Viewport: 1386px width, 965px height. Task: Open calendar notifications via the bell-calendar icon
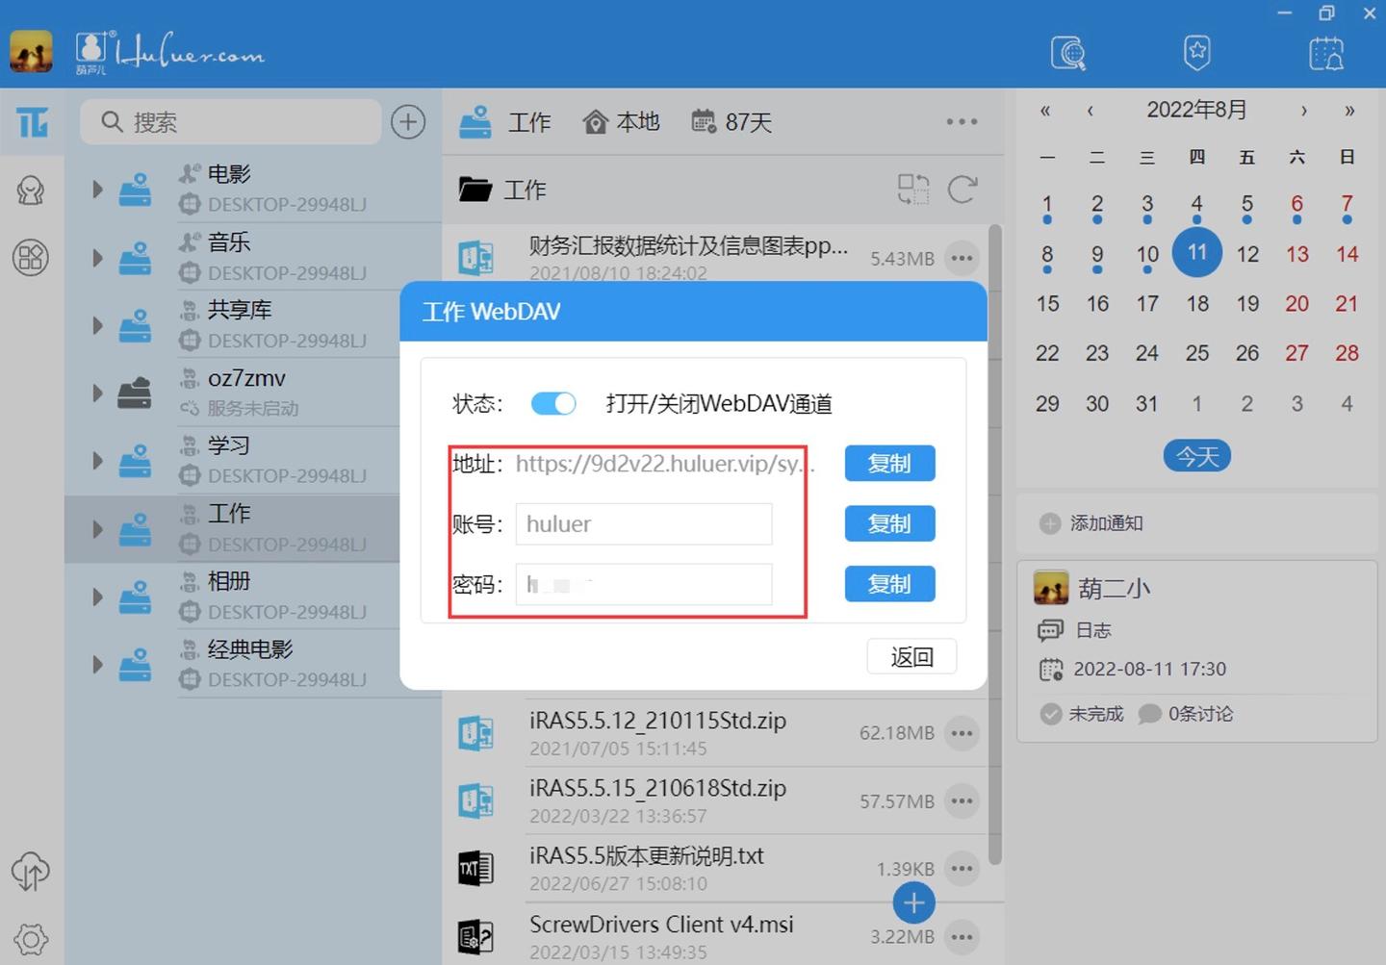(x=1326, y=53)
